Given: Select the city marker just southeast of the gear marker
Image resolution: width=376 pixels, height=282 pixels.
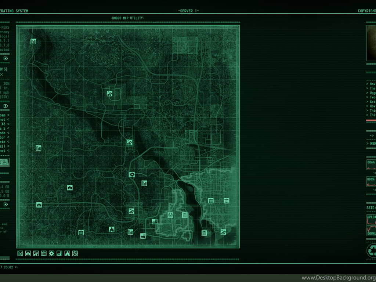Looking at the screenshot, I should click(x=144, y=184).
